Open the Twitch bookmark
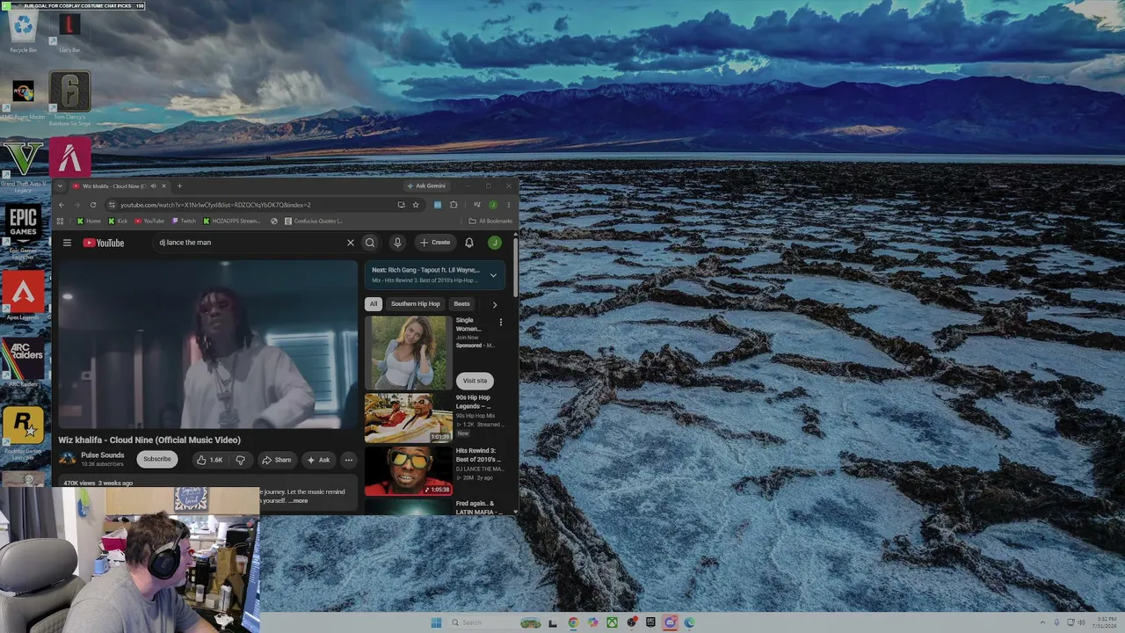 [x=184, y=222]
